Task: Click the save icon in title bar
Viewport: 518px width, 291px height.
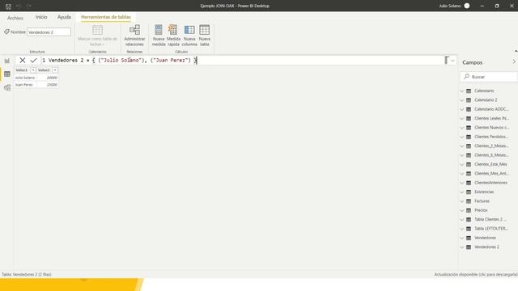Action: tap(8, 6)
